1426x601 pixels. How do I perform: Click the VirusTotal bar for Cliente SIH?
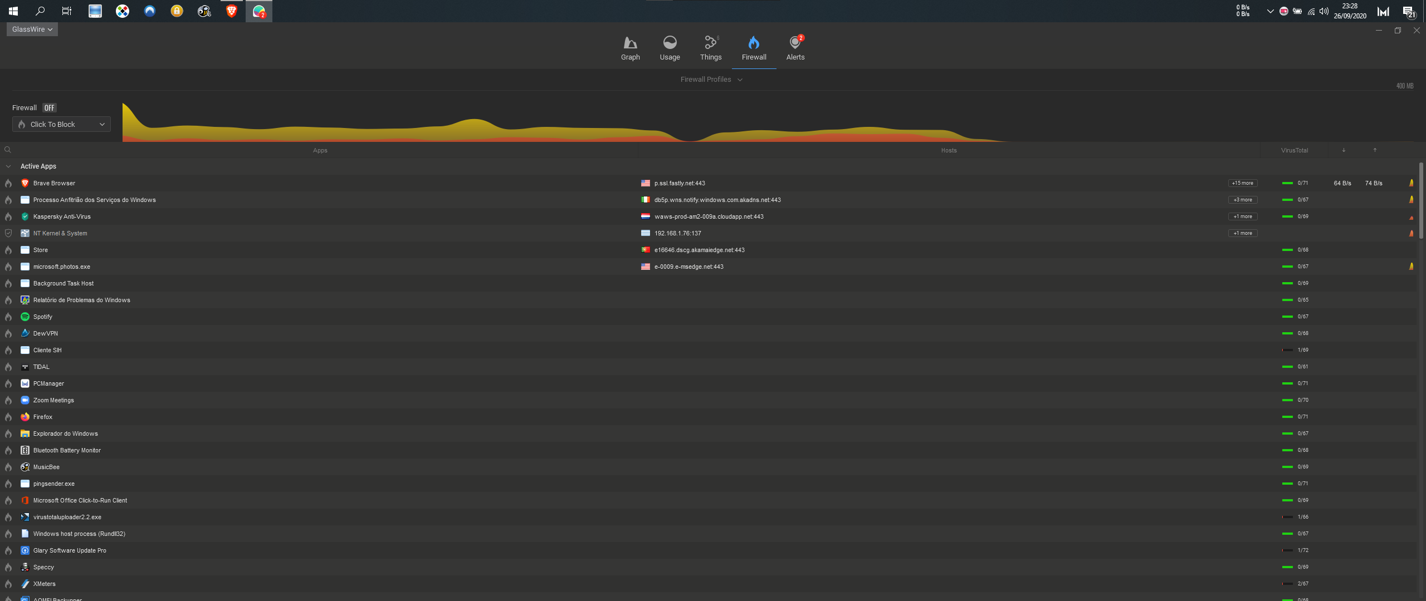1287,350
